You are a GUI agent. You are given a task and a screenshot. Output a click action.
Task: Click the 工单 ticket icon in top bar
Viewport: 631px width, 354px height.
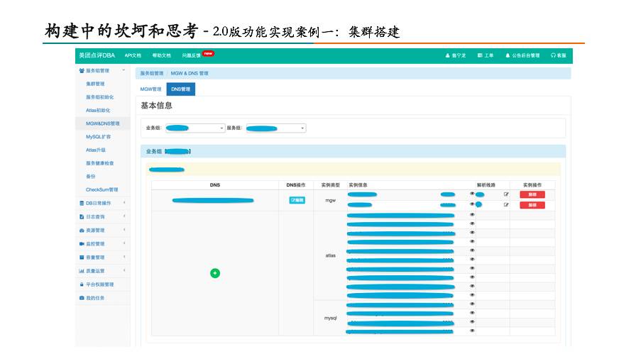(x=480, y=55)
